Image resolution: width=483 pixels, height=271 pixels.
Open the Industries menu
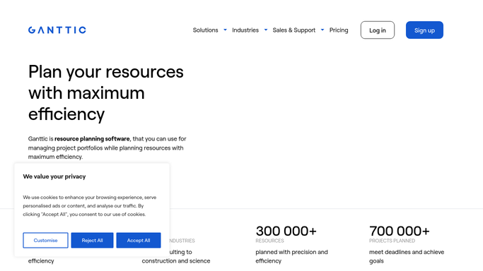click(x=245, y=30)
